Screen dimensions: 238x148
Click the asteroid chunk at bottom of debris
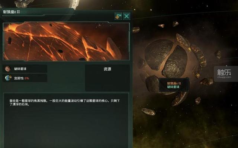(148, 112)
